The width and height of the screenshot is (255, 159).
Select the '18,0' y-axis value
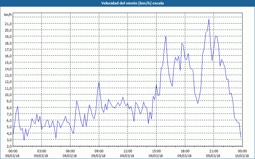[9, 43]
